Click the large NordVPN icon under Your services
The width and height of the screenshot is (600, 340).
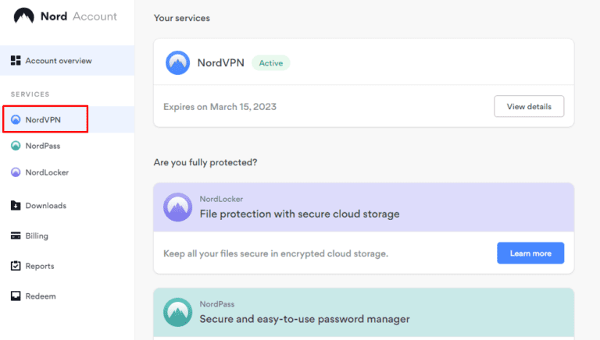[x=178, y=62]
